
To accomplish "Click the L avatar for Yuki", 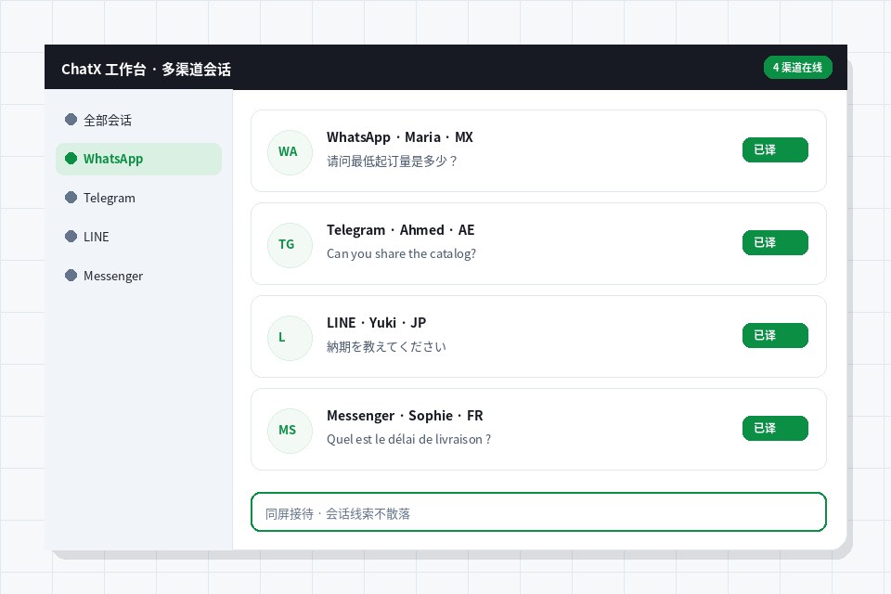I will (x=290, y=338).
